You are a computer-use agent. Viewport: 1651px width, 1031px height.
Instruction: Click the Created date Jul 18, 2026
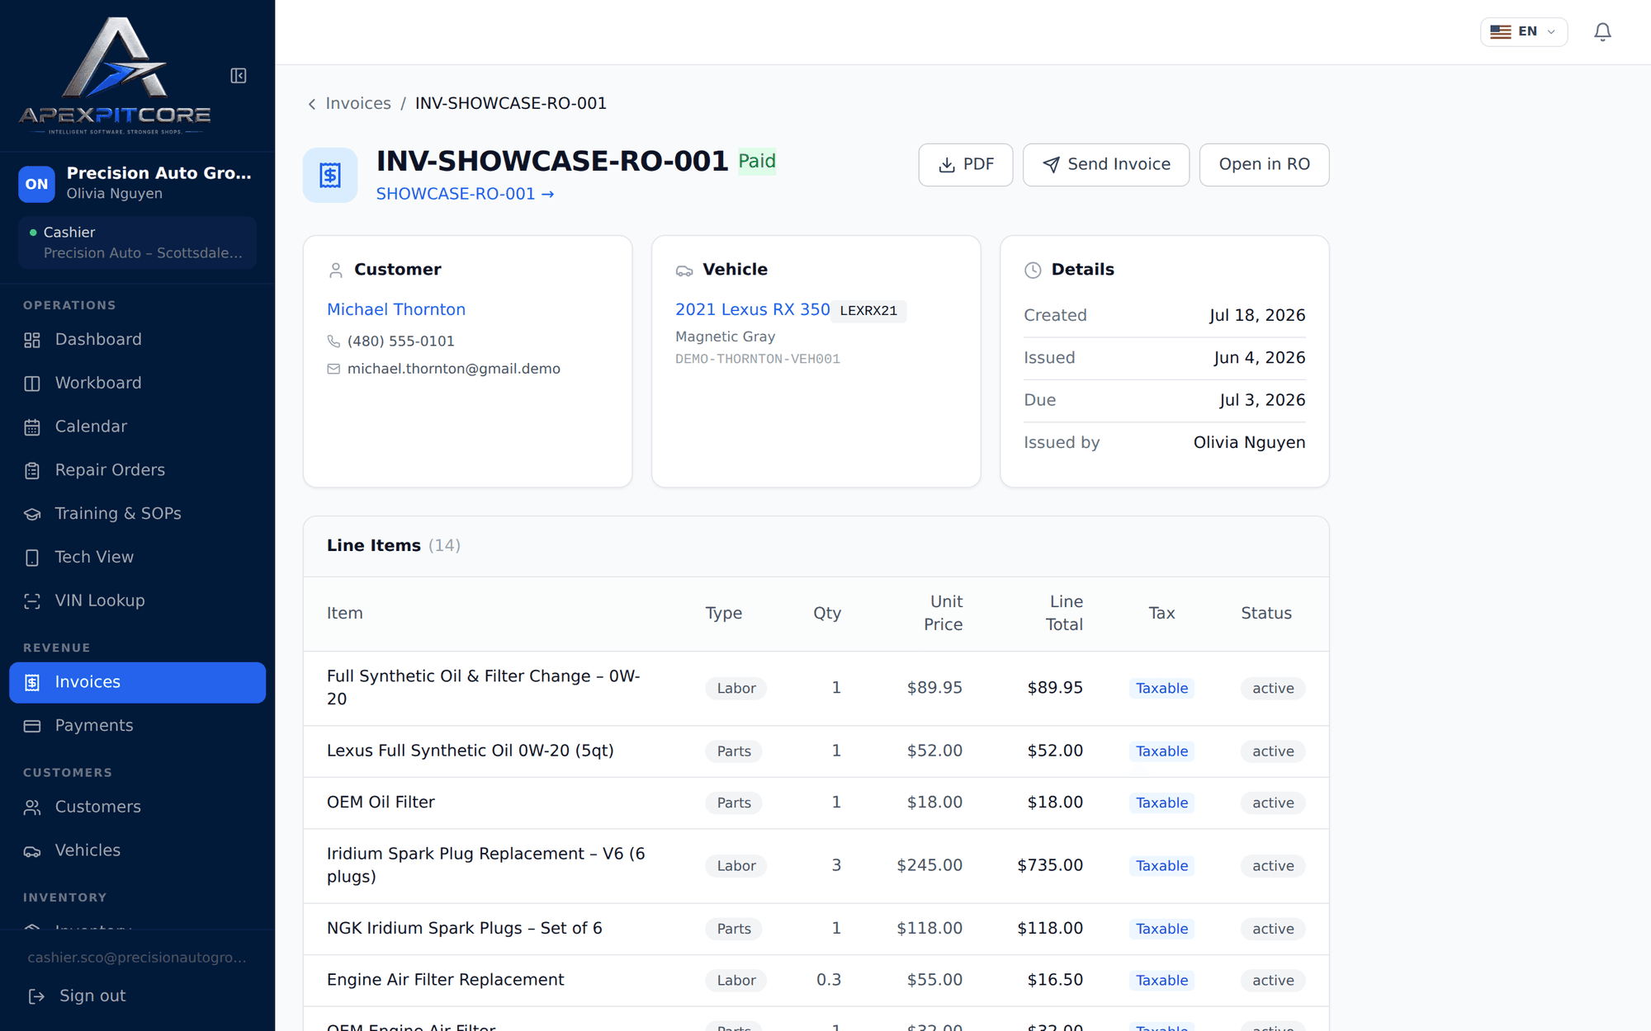tap(1257, 315)
